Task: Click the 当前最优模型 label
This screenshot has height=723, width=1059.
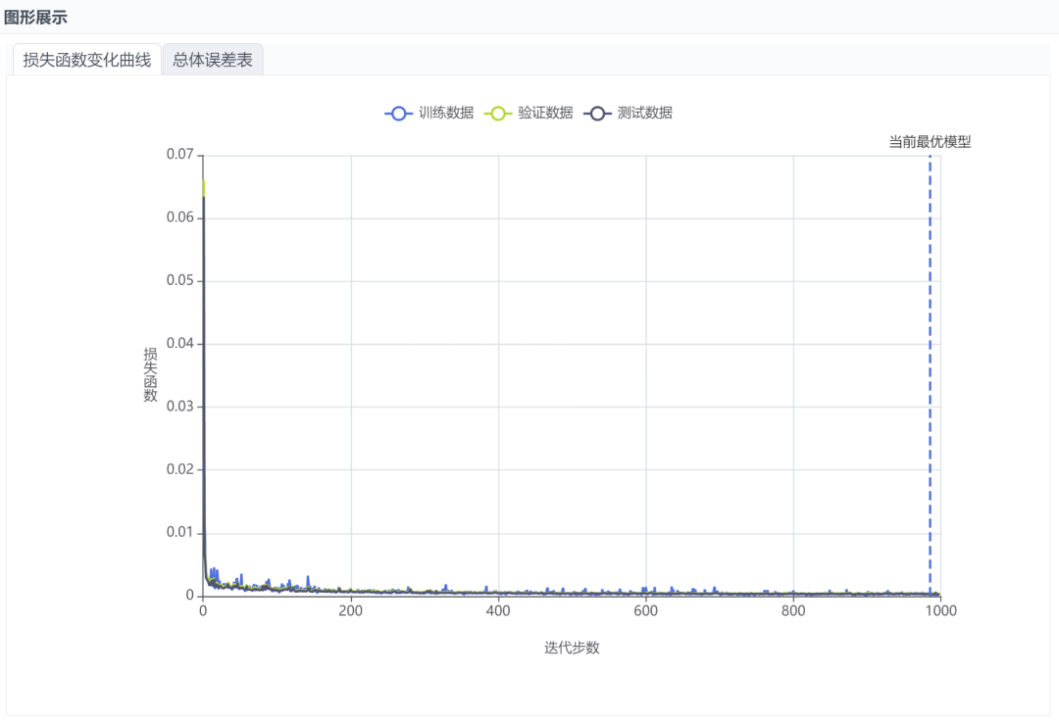Action: tap(930, 142)
